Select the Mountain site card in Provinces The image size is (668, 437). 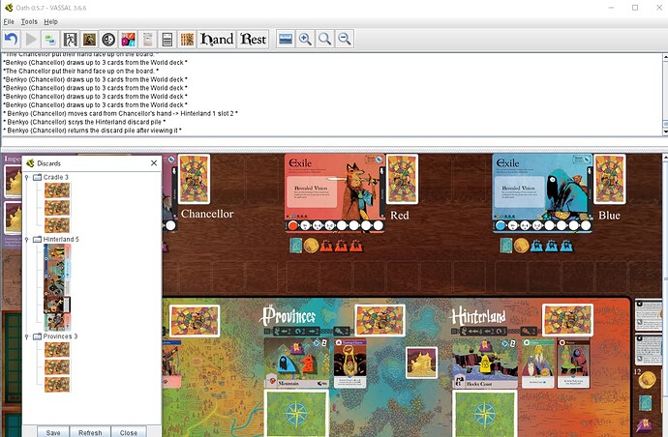click(296, 363)
